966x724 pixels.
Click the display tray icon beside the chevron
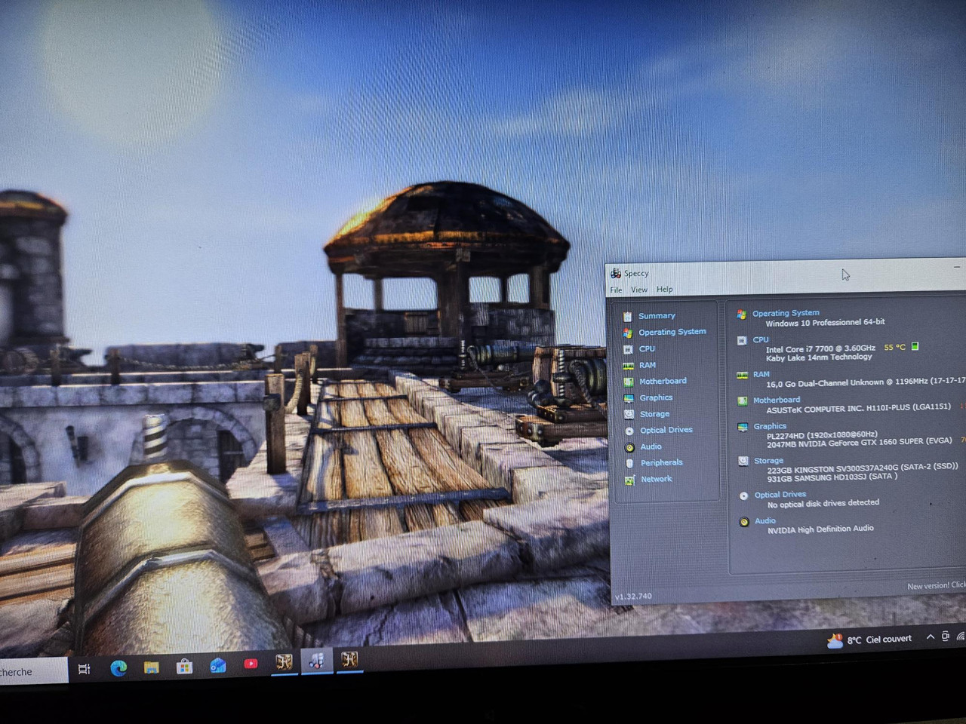point(946,637)
